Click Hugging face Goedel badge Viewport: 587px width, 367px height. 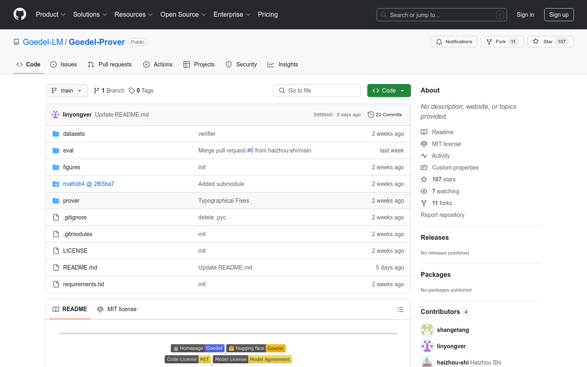[256, 348]
